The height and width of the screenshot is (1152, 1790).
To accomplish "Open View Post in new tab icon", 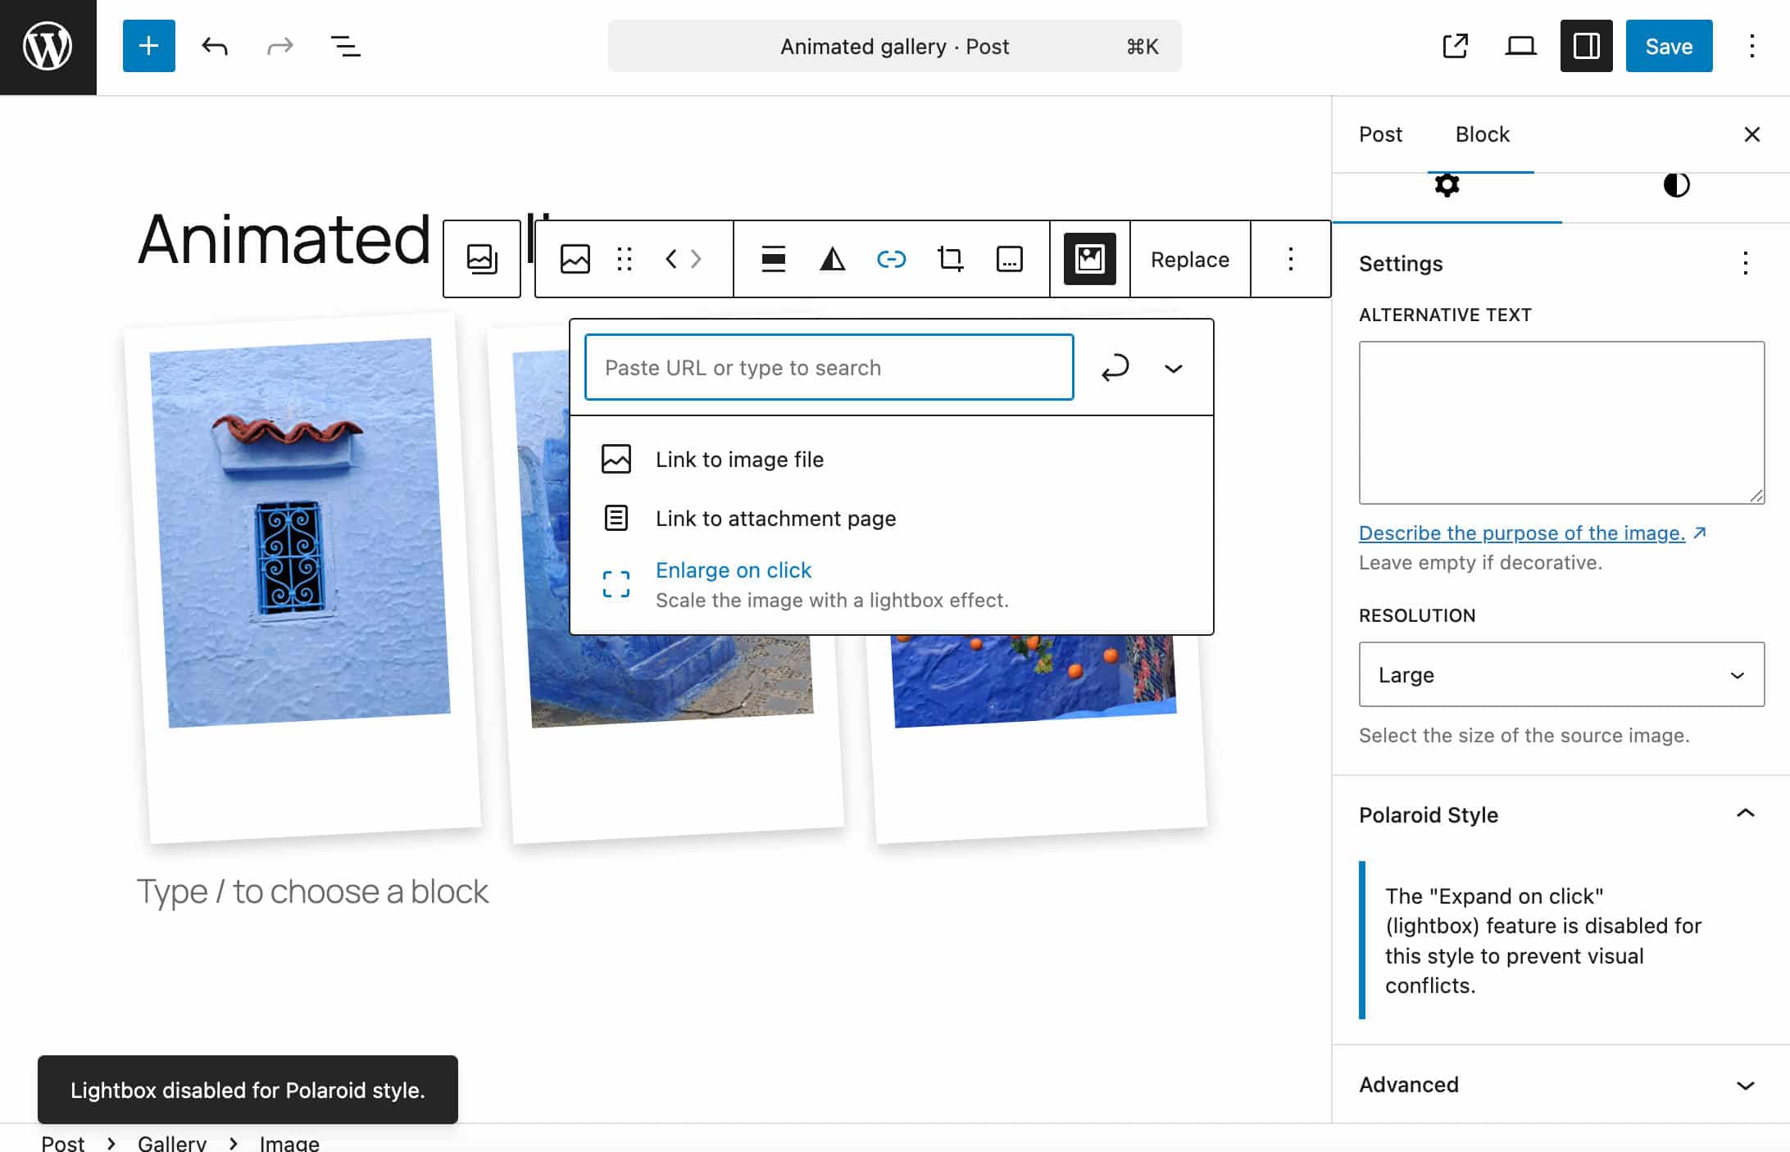I will (1455, 46).
